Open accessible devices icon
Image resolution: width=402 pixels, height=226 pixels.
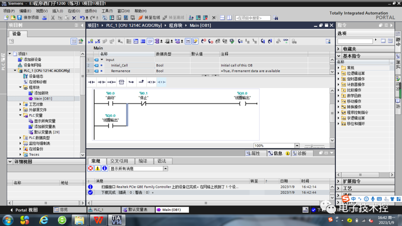(x=191, y=18)
